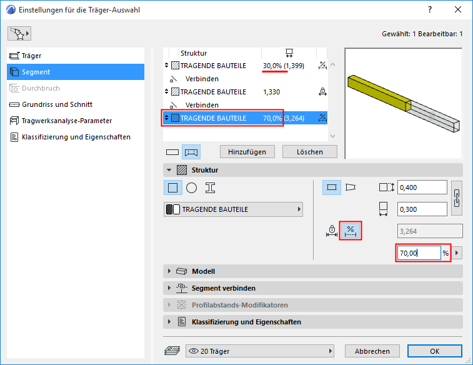Click the height dimension icon
This screenshot has height=365, width=473.
[386, 187]
